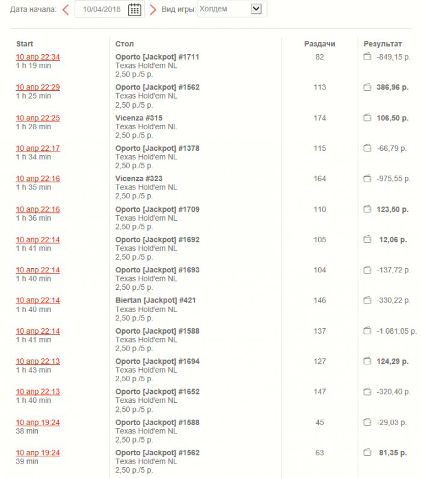
Task: Open session link 10 апр 22:29
Action: coord(38,87)
